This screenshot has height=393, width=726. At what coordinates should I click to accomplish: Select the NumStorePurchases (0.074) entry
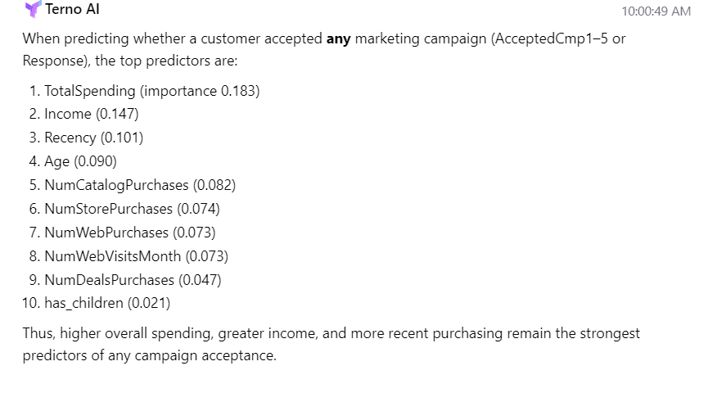[132, 209]
